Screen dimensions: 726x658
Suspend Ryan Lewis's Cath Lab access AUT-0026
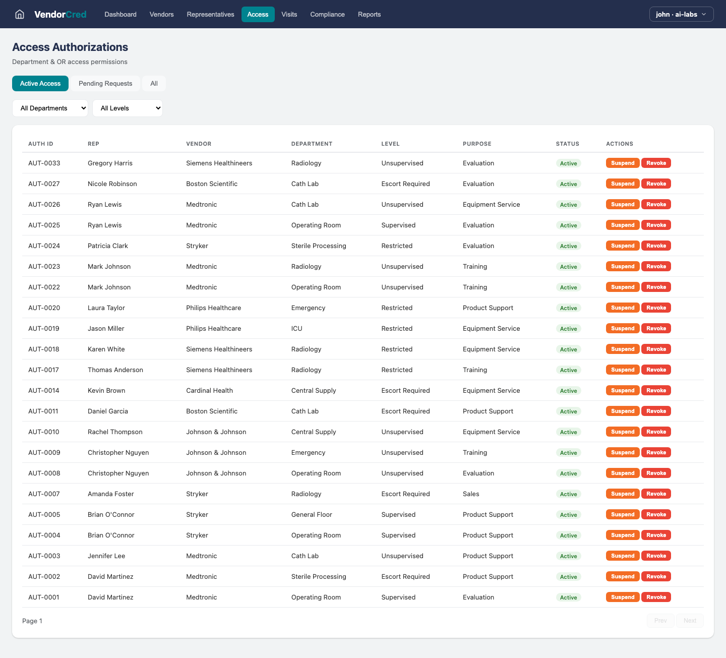(622, 204)
